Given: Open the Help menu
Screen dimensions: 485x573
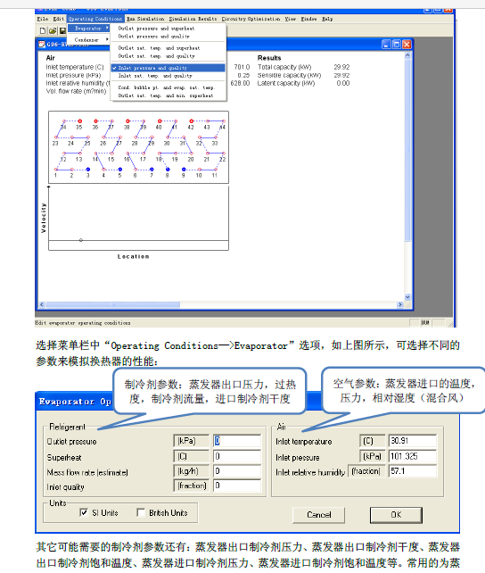Looking at the screenshot, I should pos(327,19).
